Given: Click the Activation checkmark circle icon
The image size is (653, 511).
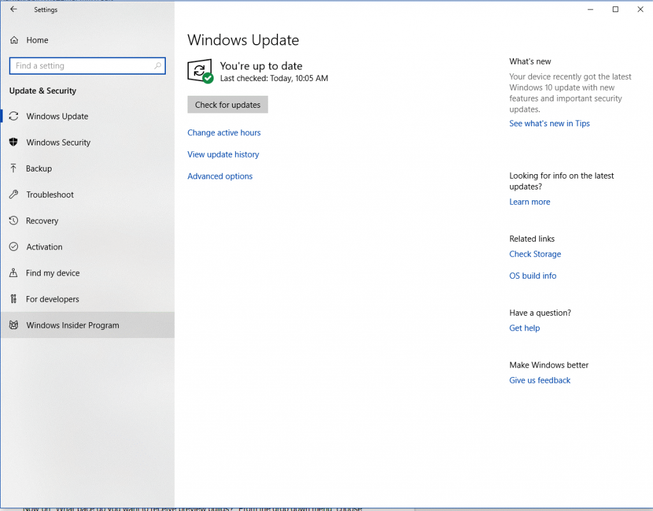Looking at the screenshot, I should click(x=14, y=246).
